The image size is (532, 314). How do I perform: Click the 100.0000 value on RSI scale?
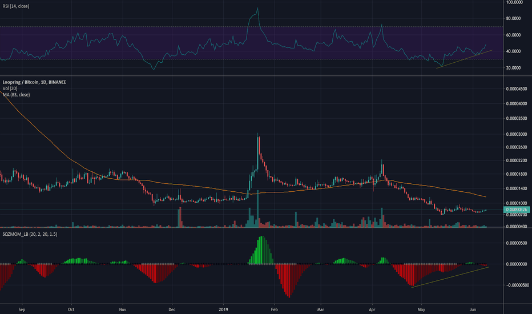(514, 2)
